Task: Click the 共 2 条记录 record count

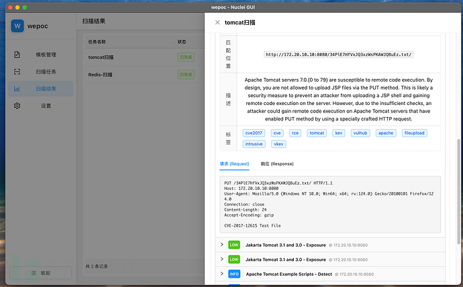Action: (97, 266)
